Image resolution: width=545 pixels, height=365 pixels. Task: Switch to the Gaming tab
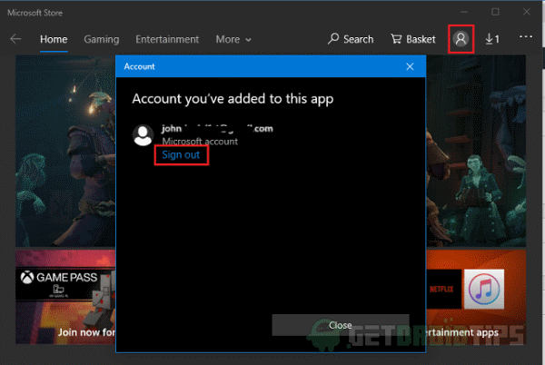(101, 39)
